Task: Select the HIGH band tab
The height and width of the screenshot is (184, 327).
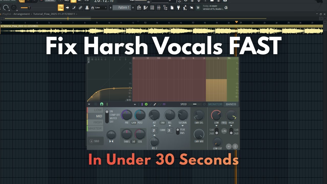Action: [x=96, y=122]
